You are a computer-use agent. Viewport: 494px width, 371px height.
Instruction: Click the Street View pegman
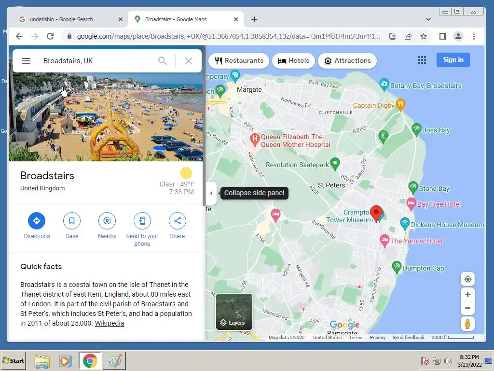point(467,324)
